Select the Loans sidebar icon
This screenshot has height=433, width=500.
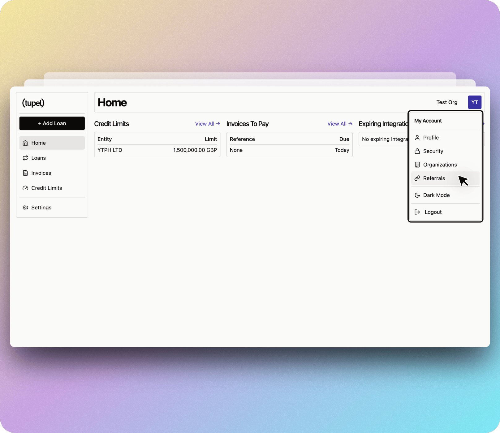[x=26, y=158]
